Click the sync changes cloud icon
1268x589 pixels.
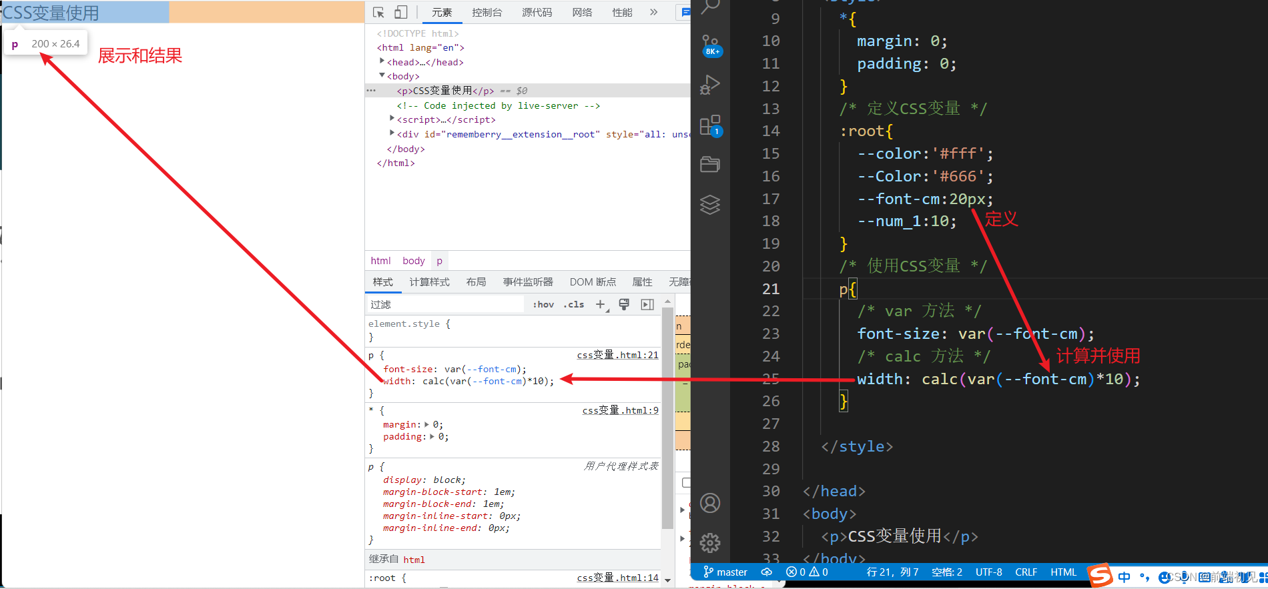click(x=767, y=572)
